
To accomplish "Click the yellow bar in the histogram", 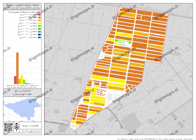I will (x=22, y=80).
